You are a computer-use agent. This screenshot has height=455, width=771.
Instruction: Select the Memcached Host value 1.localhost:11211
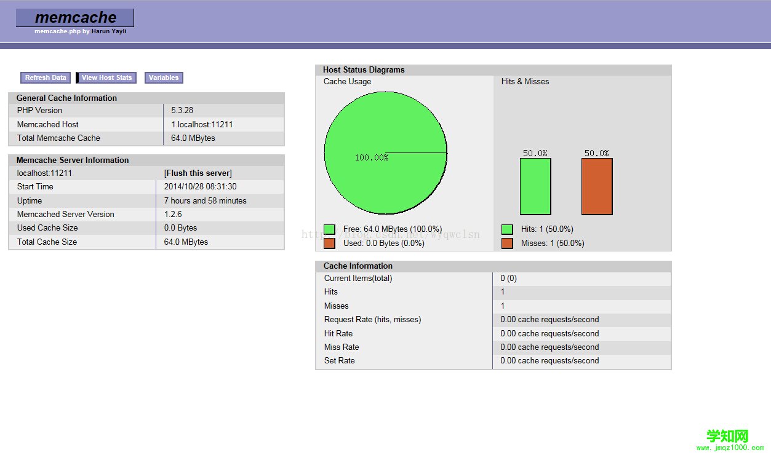[202, 125]
